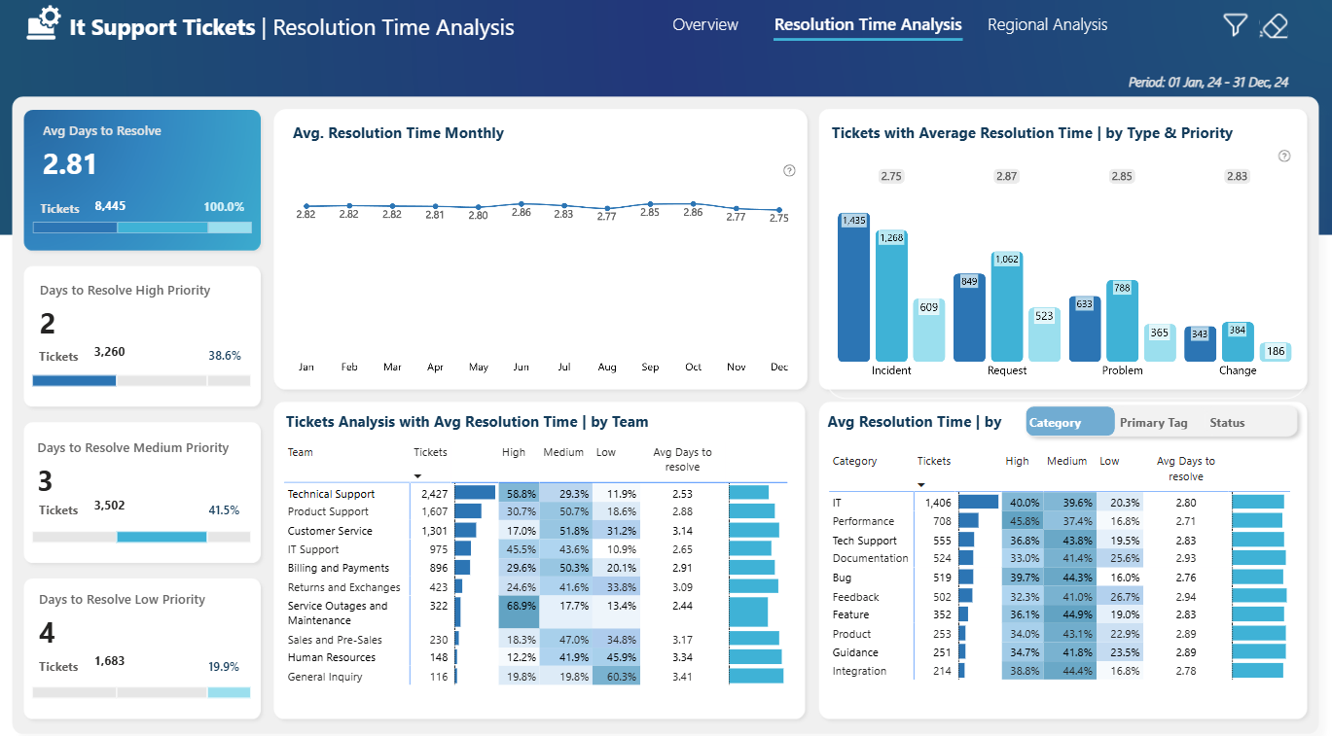Go to Regional Analysis tab
The height and width of the screenshot is (736, 1332).
click(1047, 25)
